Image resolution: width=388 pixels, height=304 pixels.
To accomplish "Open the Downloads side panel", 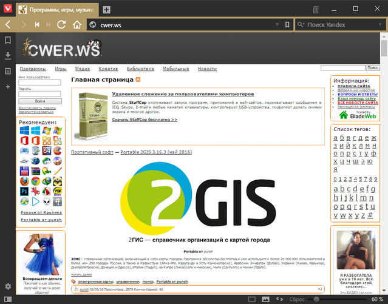I will coord(8,56).
